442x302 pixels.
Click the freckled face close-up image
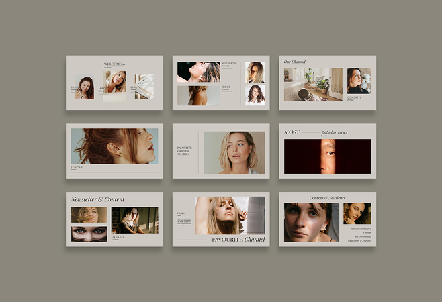pos(311,223)
